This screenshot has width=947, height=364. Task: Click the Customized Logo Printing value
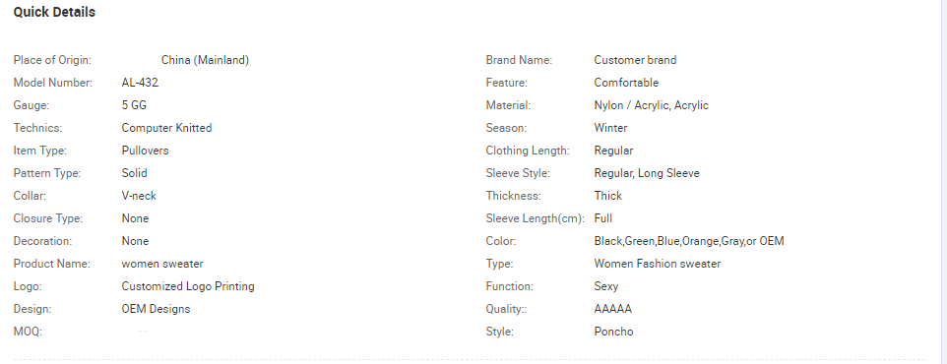point(188,286)
